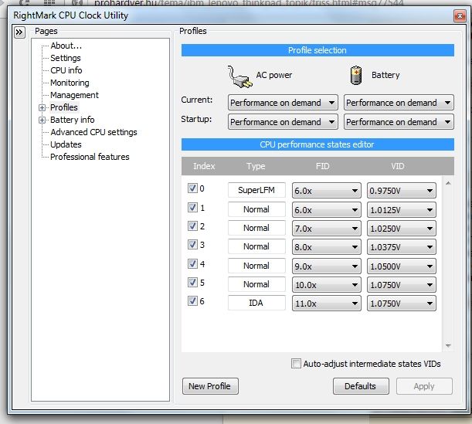This screenshot has height=424, width=472.
Task: Uncheck performance state index 4
Action: tap(192, 264)
